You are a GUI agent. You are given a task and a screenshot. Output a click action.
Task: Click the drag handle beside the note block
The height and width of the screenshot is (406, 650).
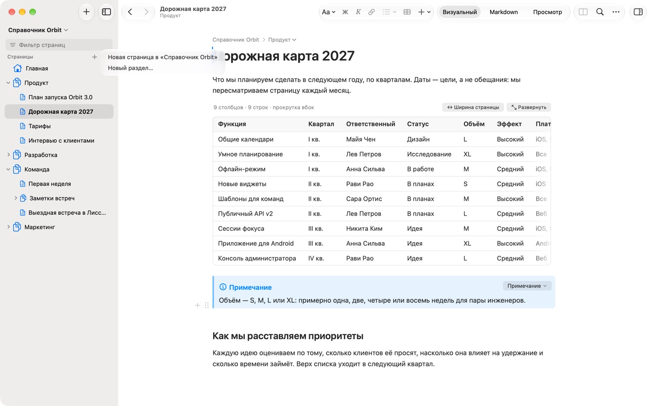click(207, 305)
